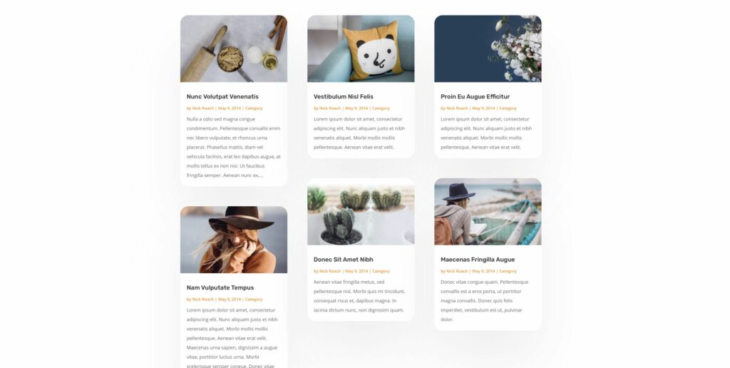Image resolution: width=730 pixels, height=368 pixels.
Task: Open 'Donec Sit Amet Nibh' post title
Action: [x=343, y=260]
